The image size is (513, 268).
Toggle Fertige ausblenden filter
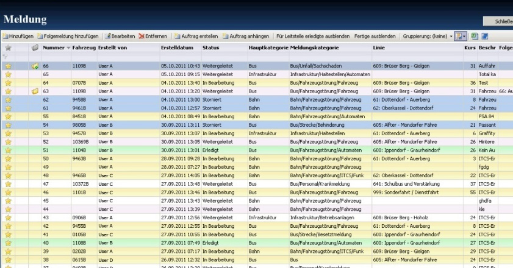tap(375, 37)
